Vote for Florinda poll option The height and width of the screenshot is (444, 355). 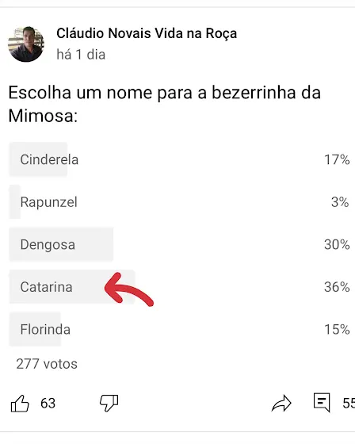[180, 329]
